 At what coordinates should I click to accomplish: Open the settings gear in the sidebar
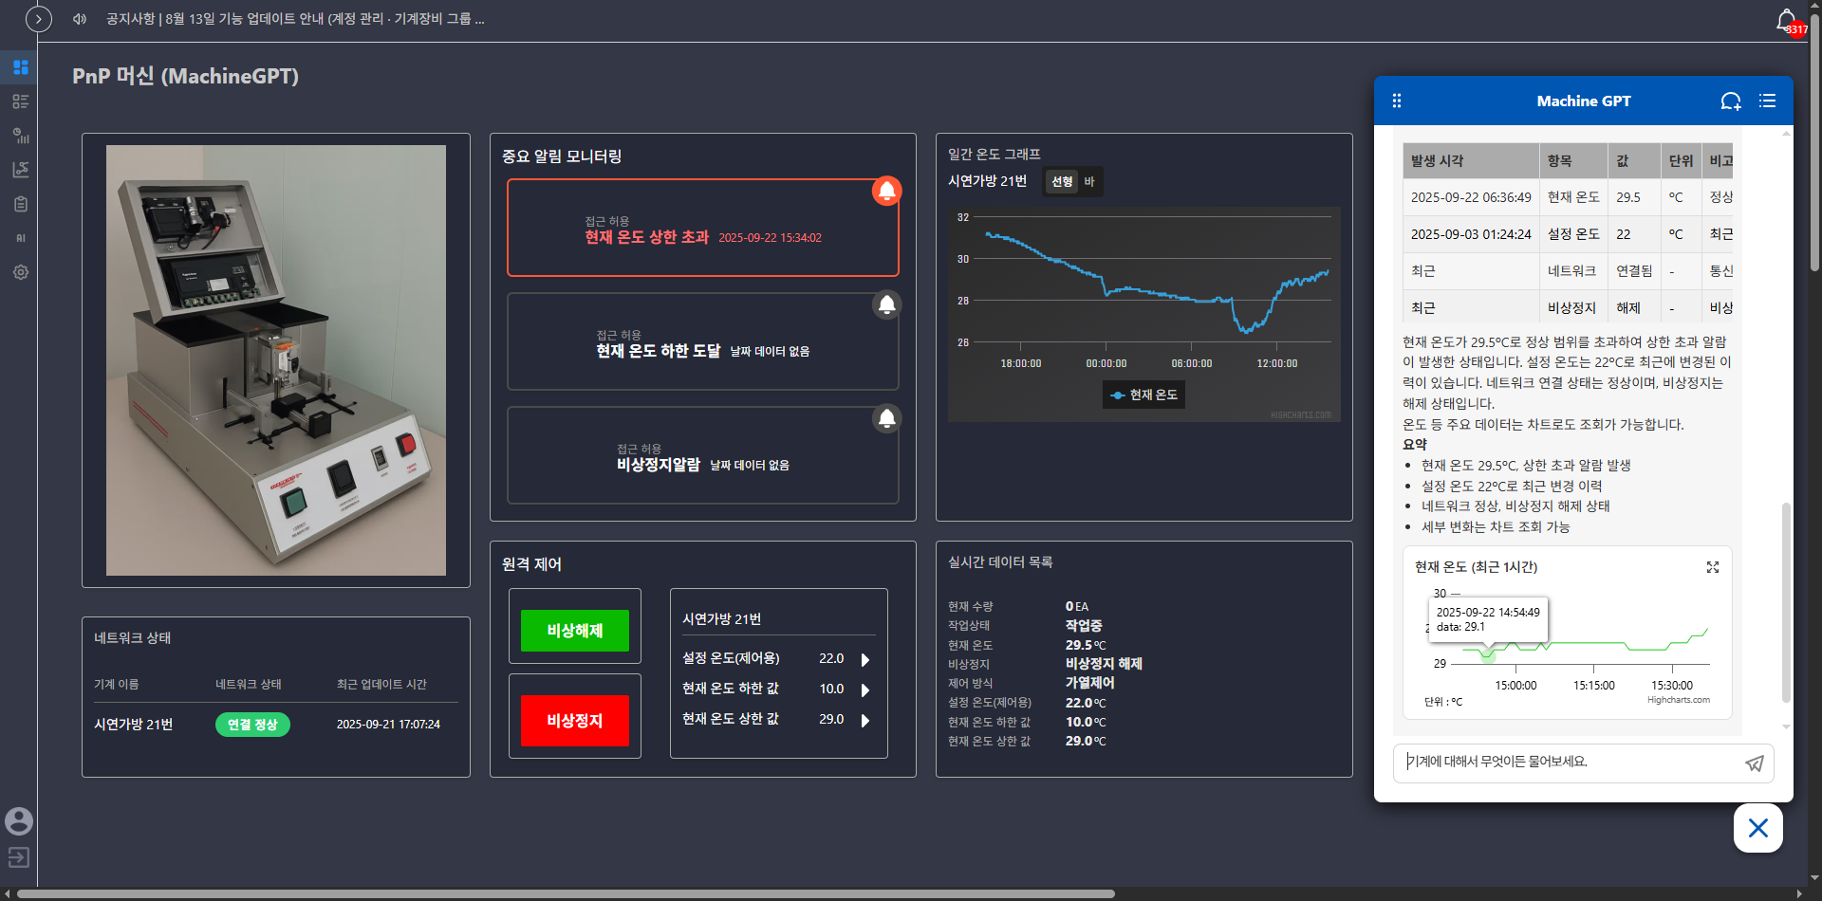point(20,272)
